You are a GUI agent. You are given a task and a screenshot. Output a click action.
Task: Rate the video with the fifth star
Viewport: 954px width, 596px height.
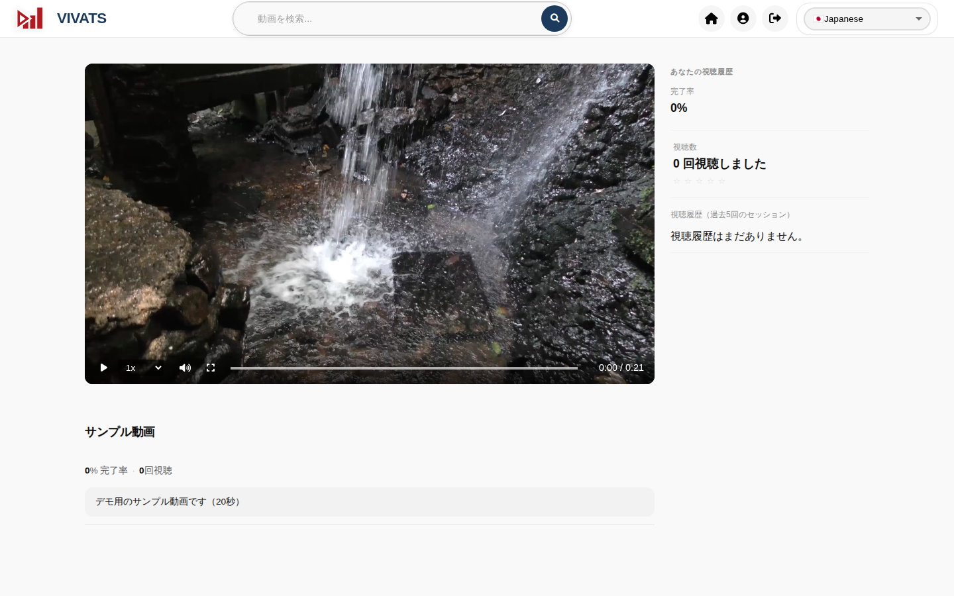coord(721,181)
